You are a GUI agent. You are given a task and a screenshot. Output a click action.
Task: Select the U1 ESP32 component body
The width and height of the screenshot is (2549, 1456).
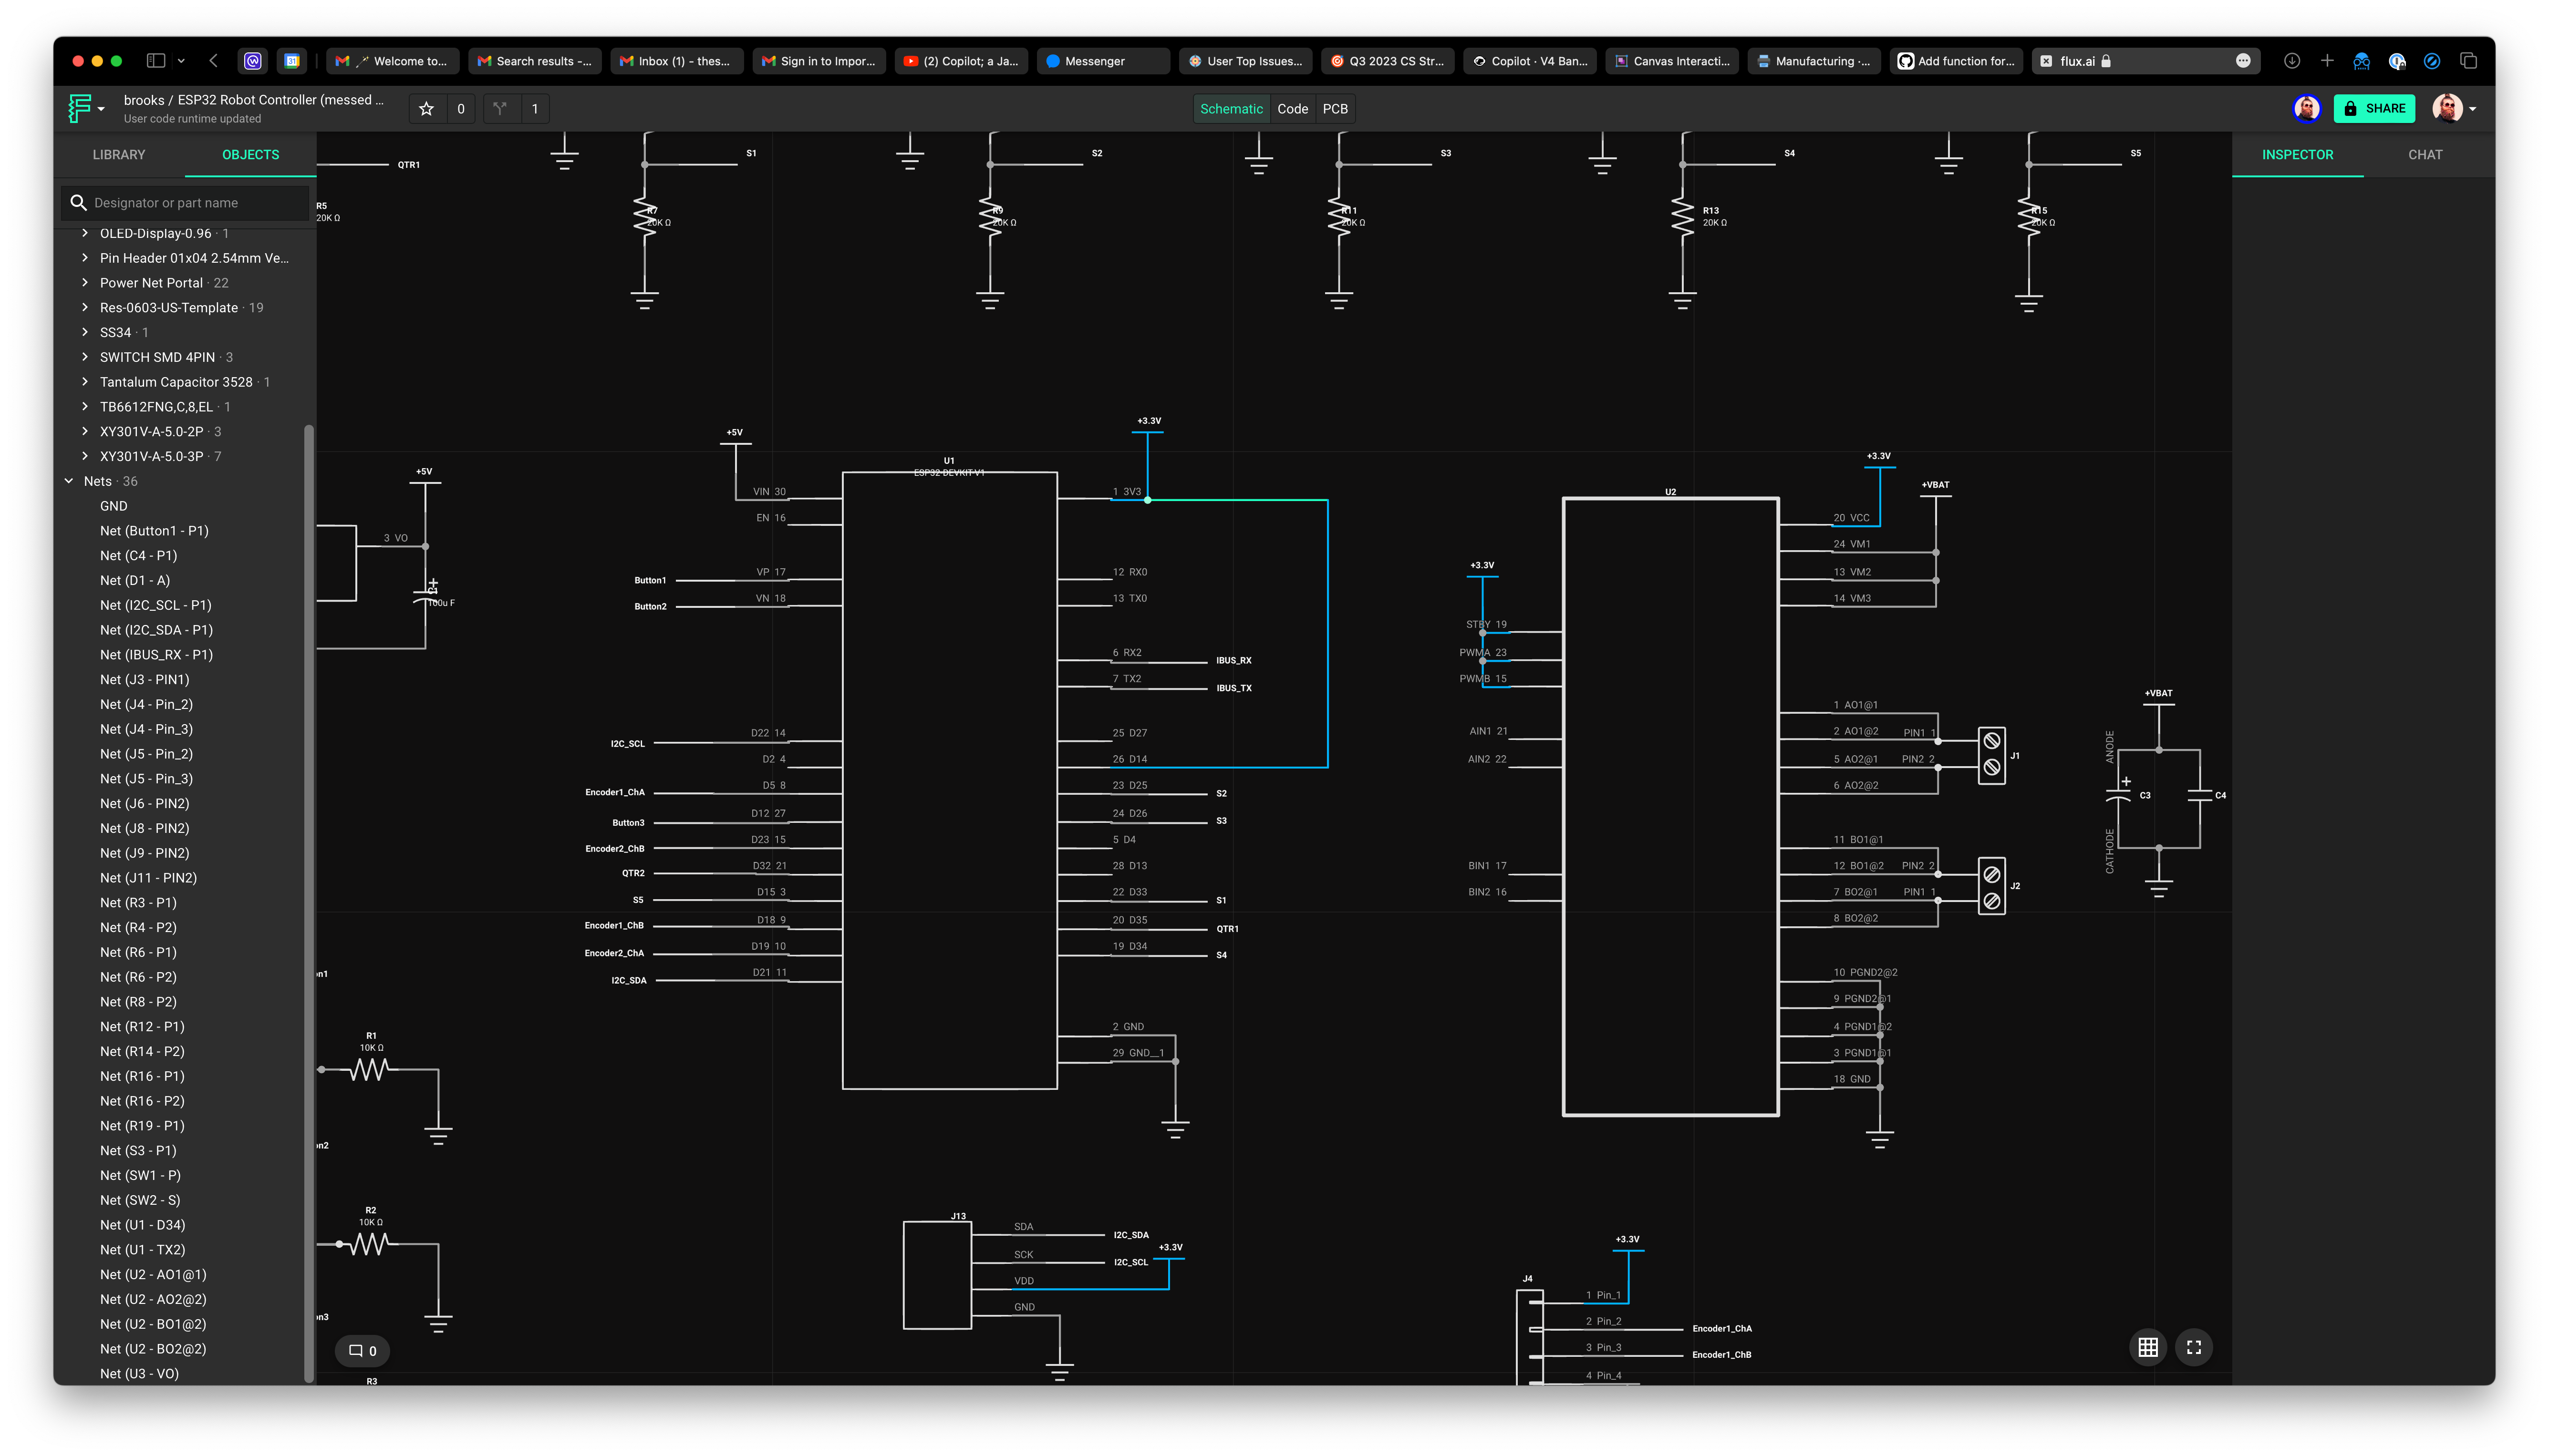(949, 780)
